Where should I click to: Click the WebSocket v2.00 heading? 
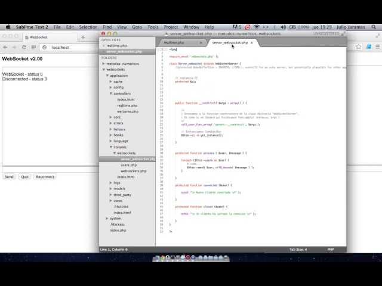point(22,59)
